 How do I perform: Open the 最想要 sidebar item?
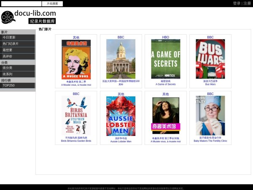coord(18,50)
